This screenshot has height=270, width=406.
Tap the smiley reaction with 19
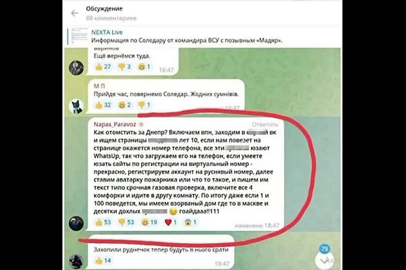(149, 222)
